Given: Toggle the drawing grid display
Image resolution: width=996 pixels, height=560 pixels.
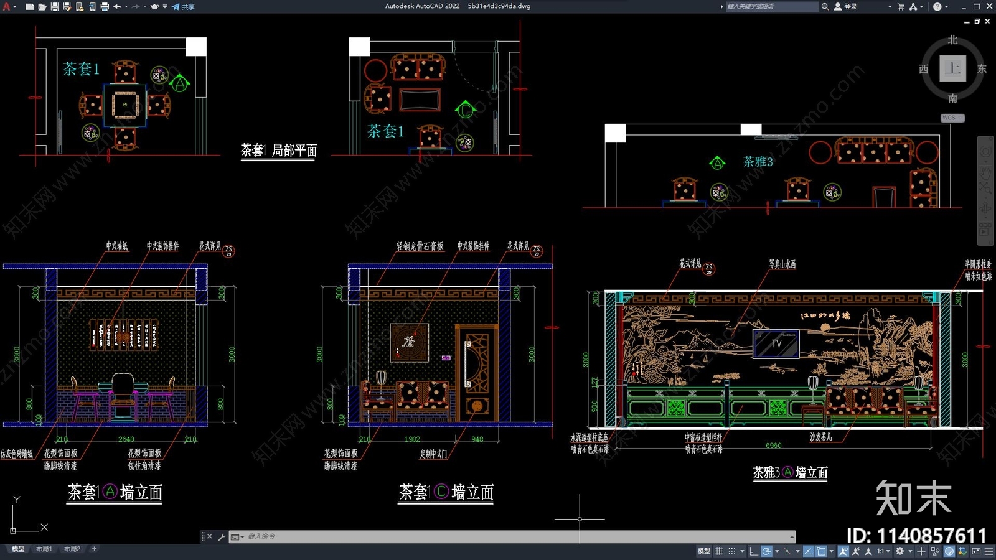Looking at the screenshot, I should 719,551.
